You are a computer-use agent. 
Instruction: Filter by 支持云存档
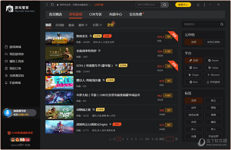213,42
